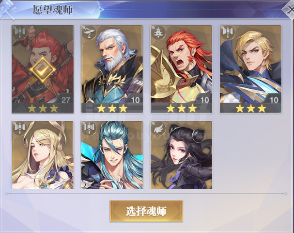The image size is (294, 233).
Task: Click class emblem on teal-haired man card
Action: point(89,128)
